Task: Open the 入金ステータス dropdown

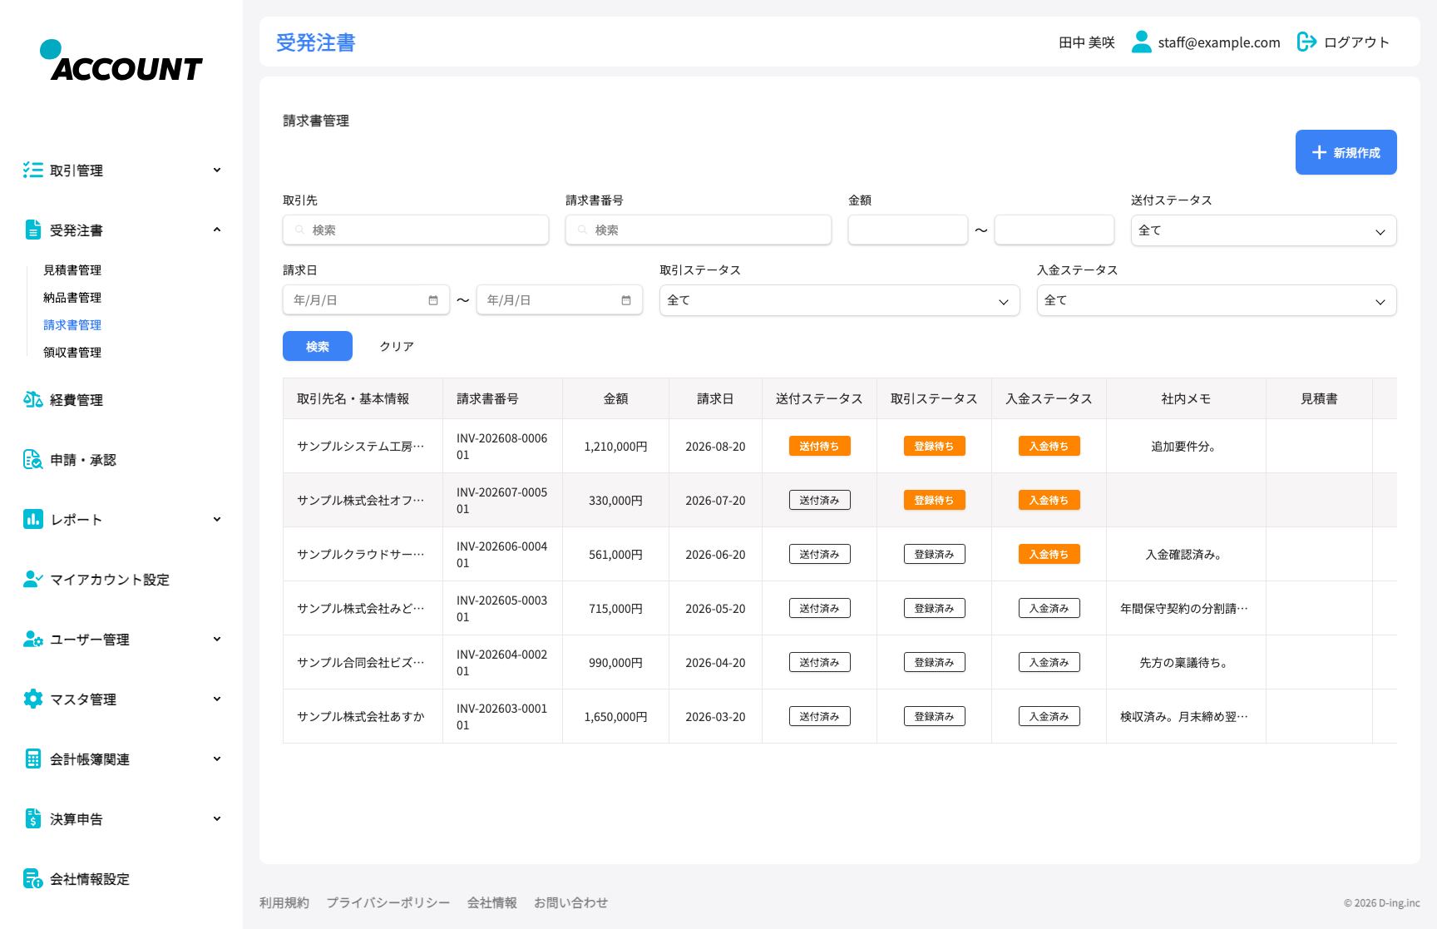Action: pos(1216,300)
